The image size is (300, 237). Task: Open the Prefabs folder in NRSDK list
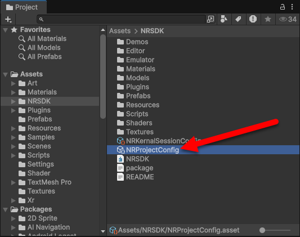134,96
